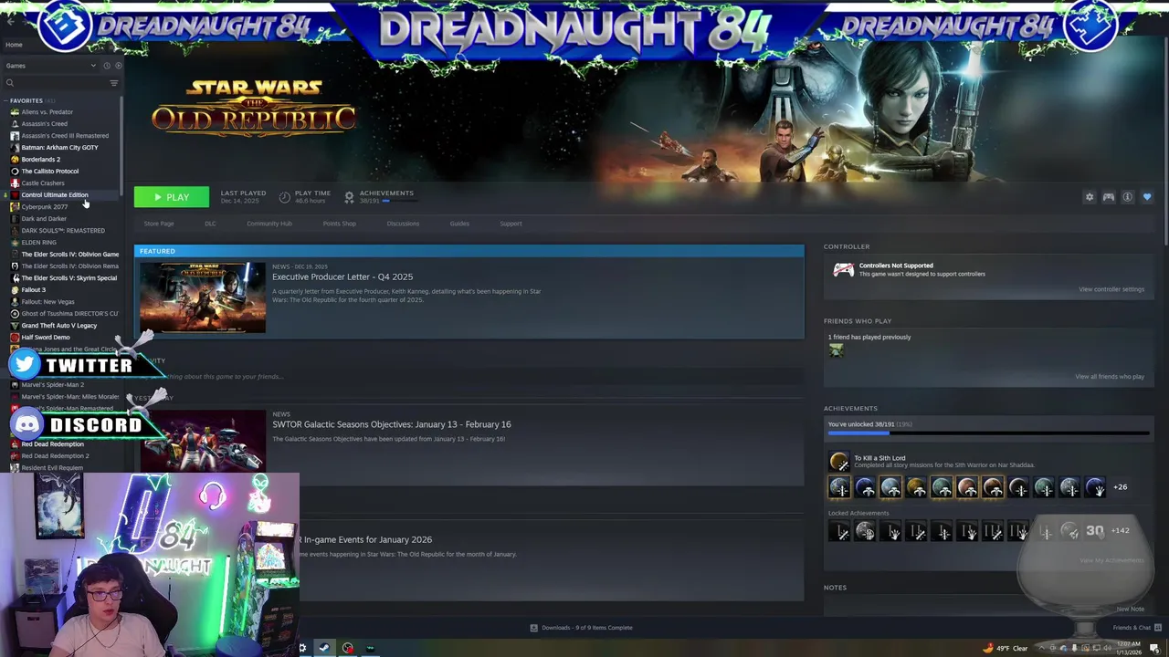Click the sidebar game list scrollbar
The width and height of the screenshot is (1169, 657).
coord(121,146)
